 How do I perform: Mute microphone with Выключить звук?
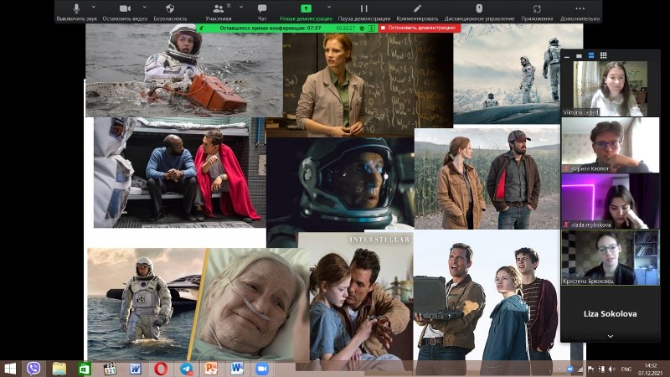pos(76,9)
